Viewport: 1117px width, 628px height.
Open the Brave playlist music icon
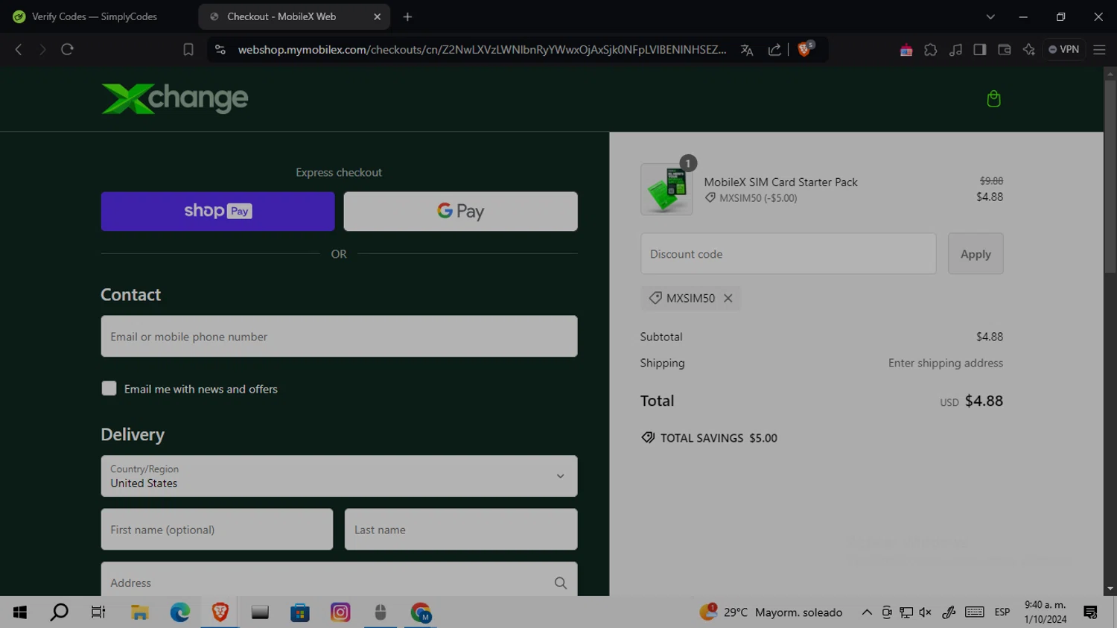955,50
